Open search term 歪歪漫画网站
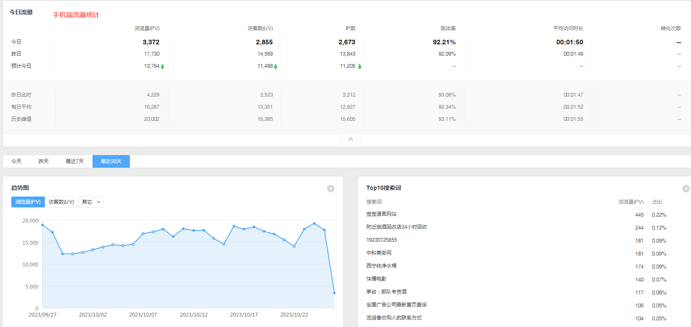 (381, 214)
